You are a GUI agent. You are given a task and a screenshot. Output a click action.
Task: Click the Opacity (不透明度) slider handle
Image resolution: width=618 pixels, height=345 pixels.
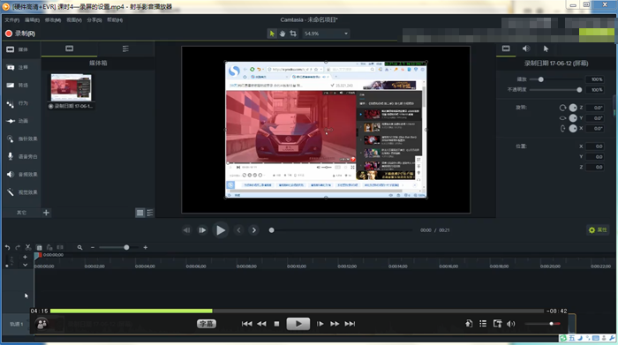[x=579, y=90]
